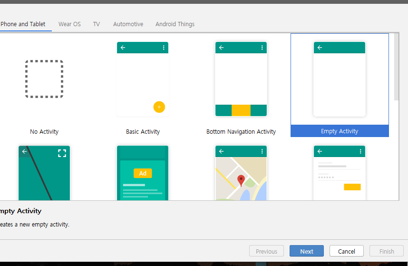This screenshot has height=266, width=408.
Task: Click the Next button
Action: (307, 251)
